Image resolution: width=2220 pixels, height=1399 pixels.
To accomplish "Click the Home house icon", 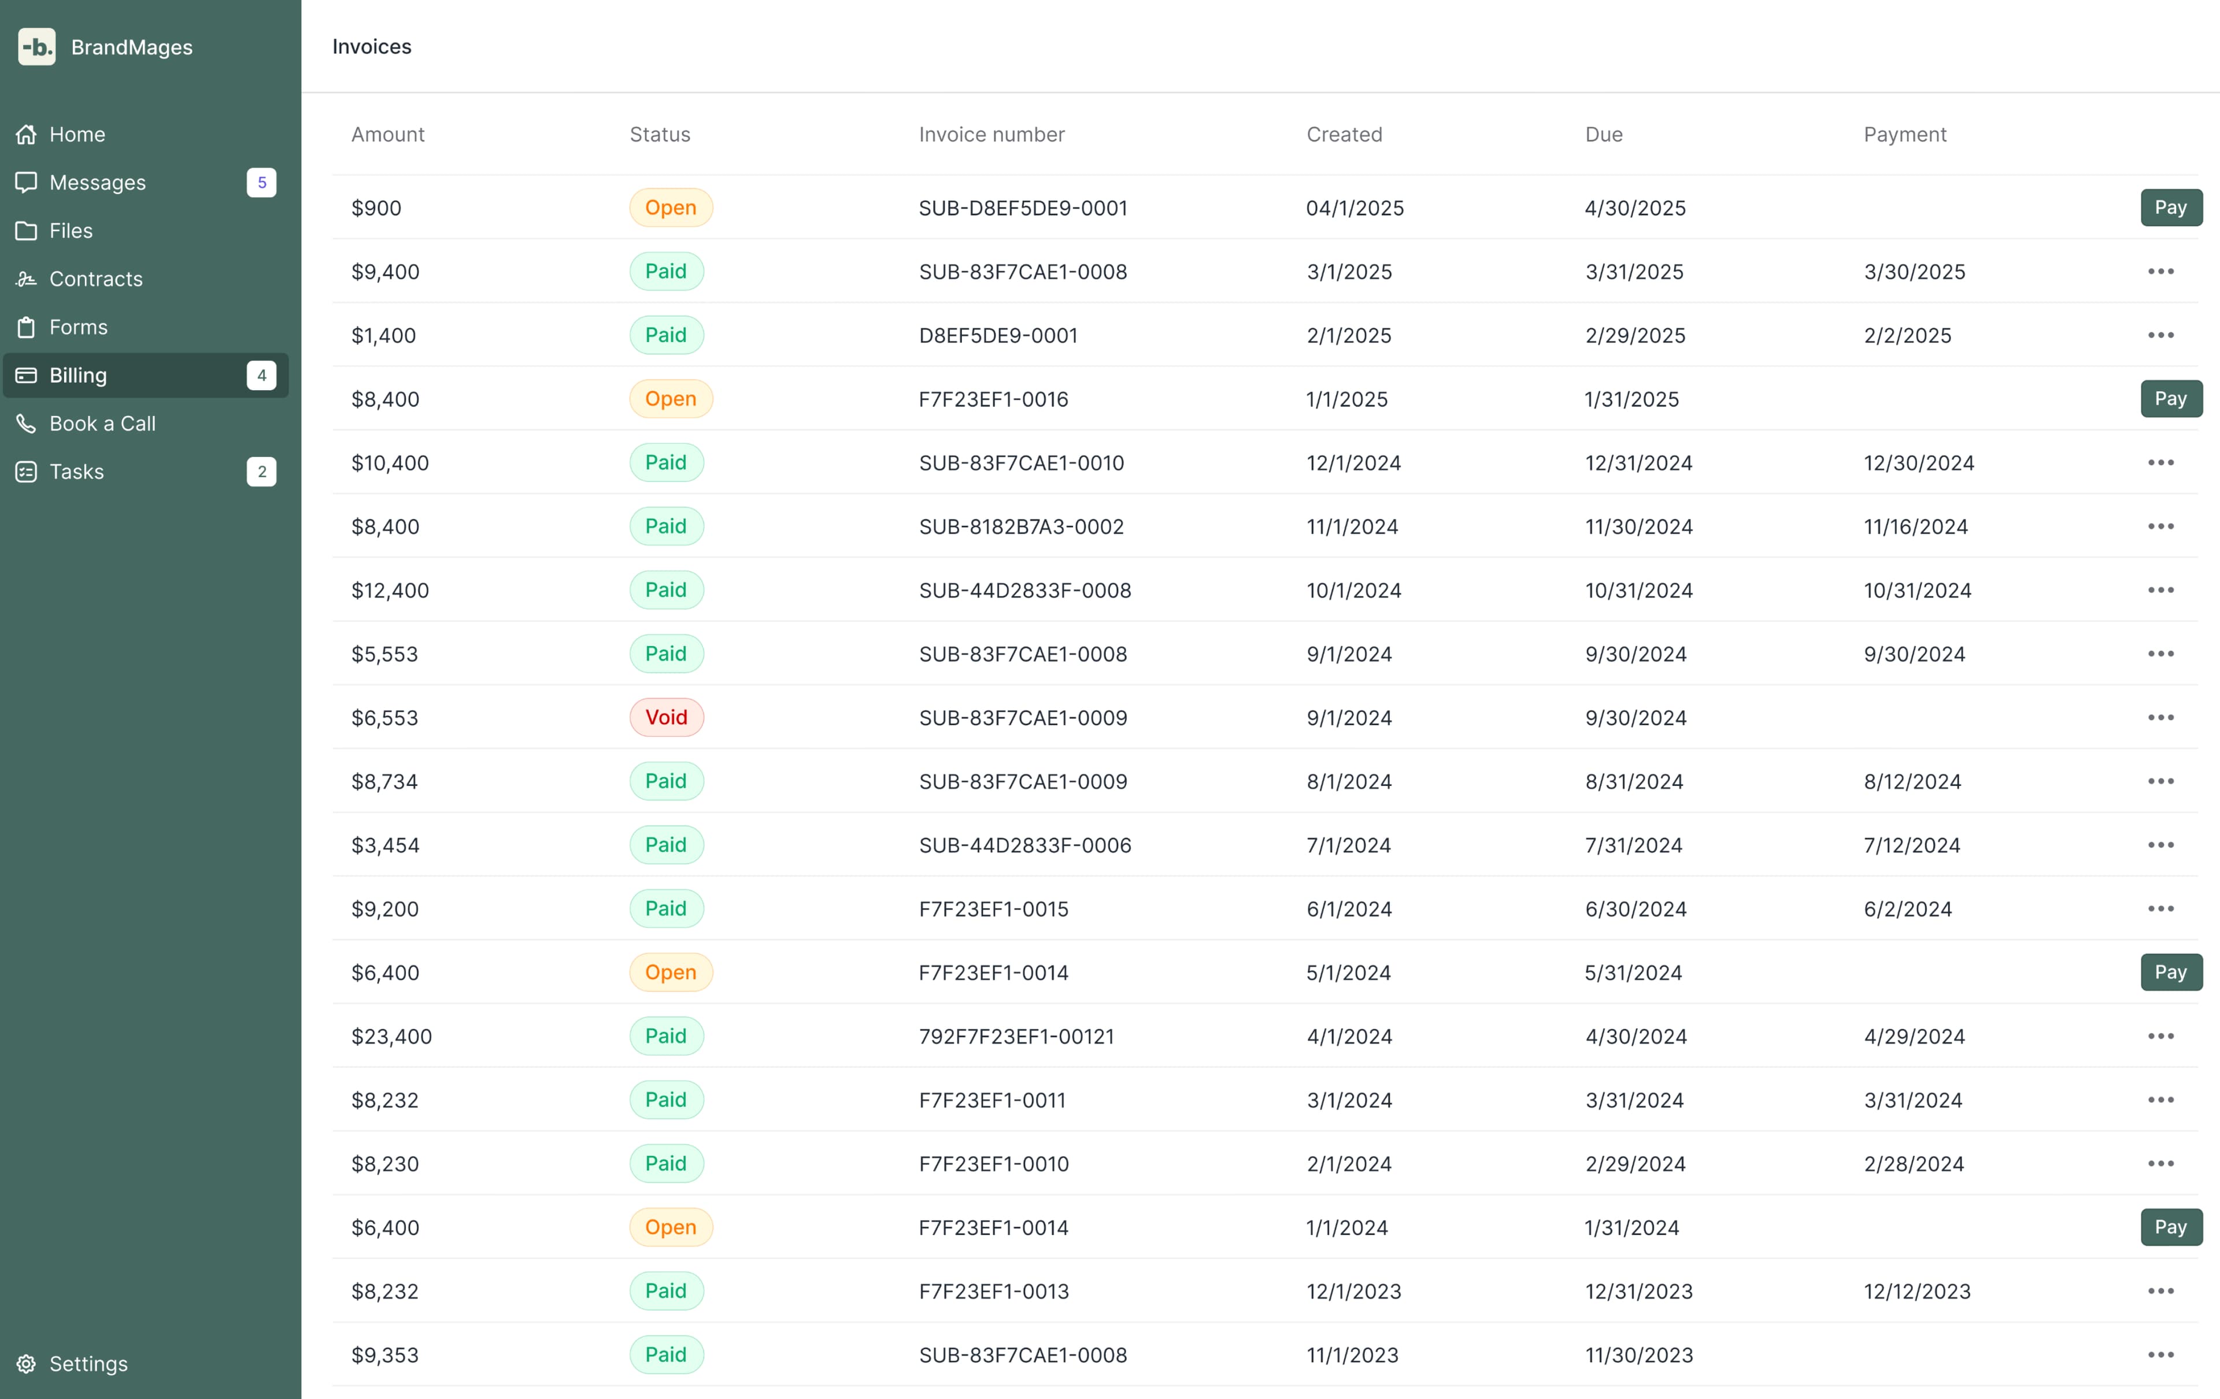I will click(x=26, y=135).
